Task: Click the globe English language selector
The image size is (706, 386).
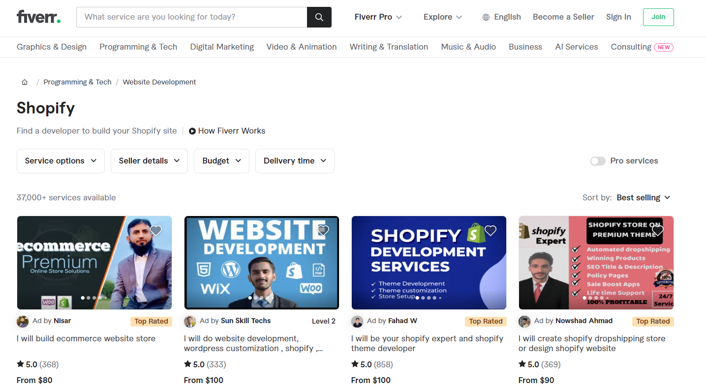Action: coord(501,17)
